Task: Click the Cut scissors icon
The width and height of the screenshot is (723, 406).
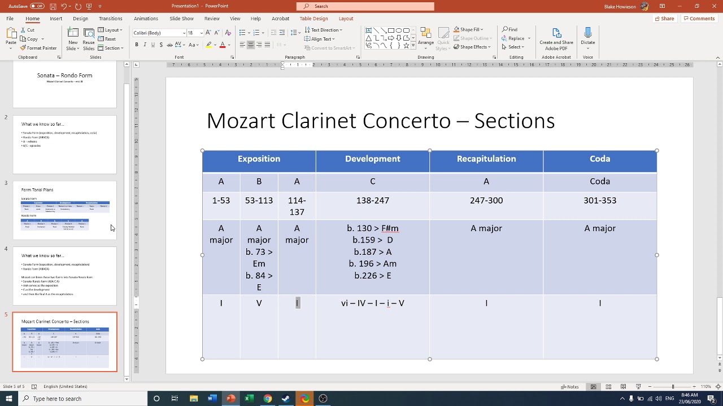Action: [x=23, y=30]
